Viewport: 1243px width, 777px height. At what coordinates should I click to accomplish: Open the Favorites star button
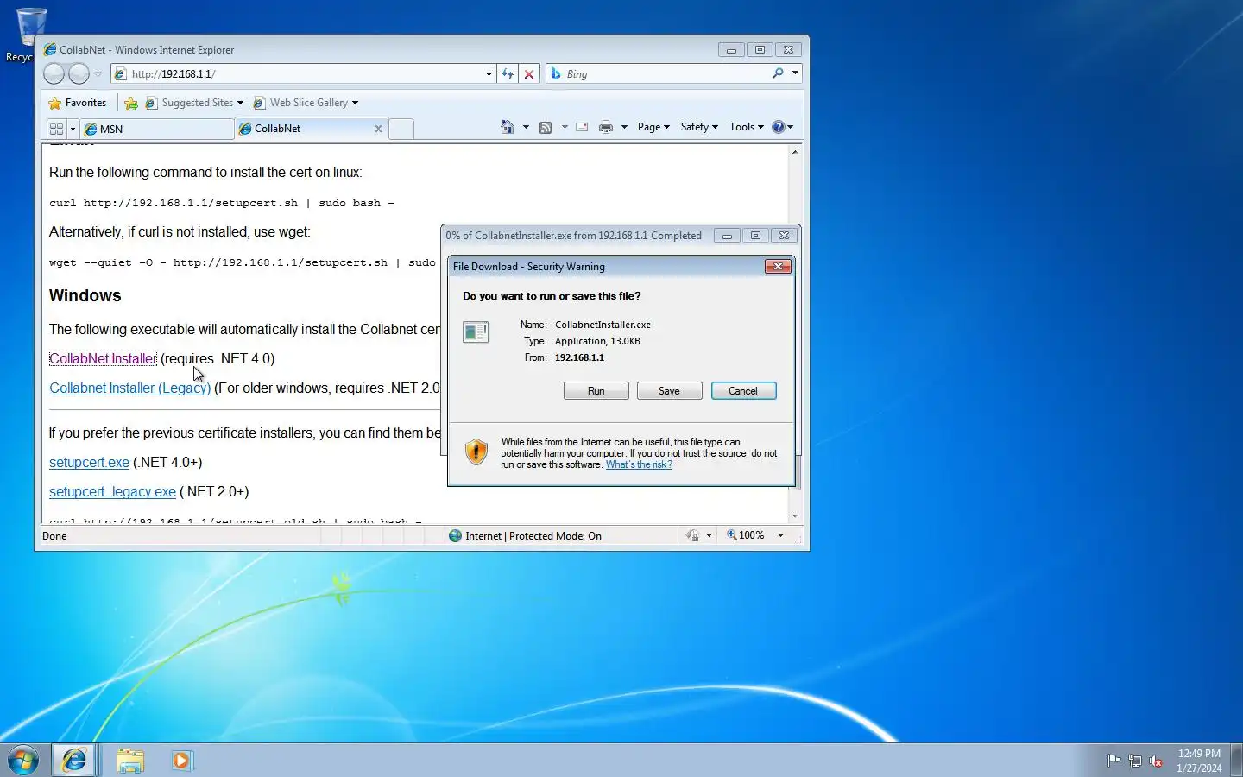78,103
